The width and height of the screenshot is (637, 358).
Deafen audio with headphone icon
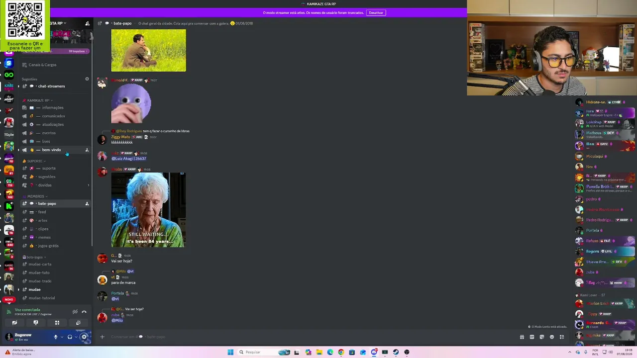pyautogui.click(x=70, y=337)
